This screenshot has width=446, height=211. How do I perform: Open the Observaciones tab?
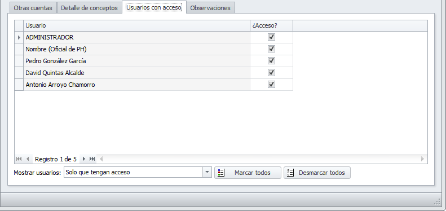pyautogui.click(x=210, y=8)
